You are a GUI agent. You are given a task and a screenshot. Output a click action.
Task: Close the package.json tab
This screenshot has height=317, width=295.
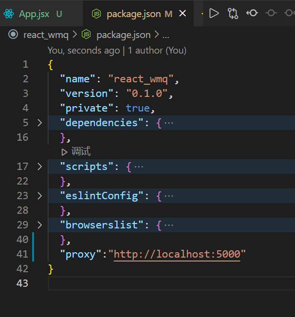183,14
